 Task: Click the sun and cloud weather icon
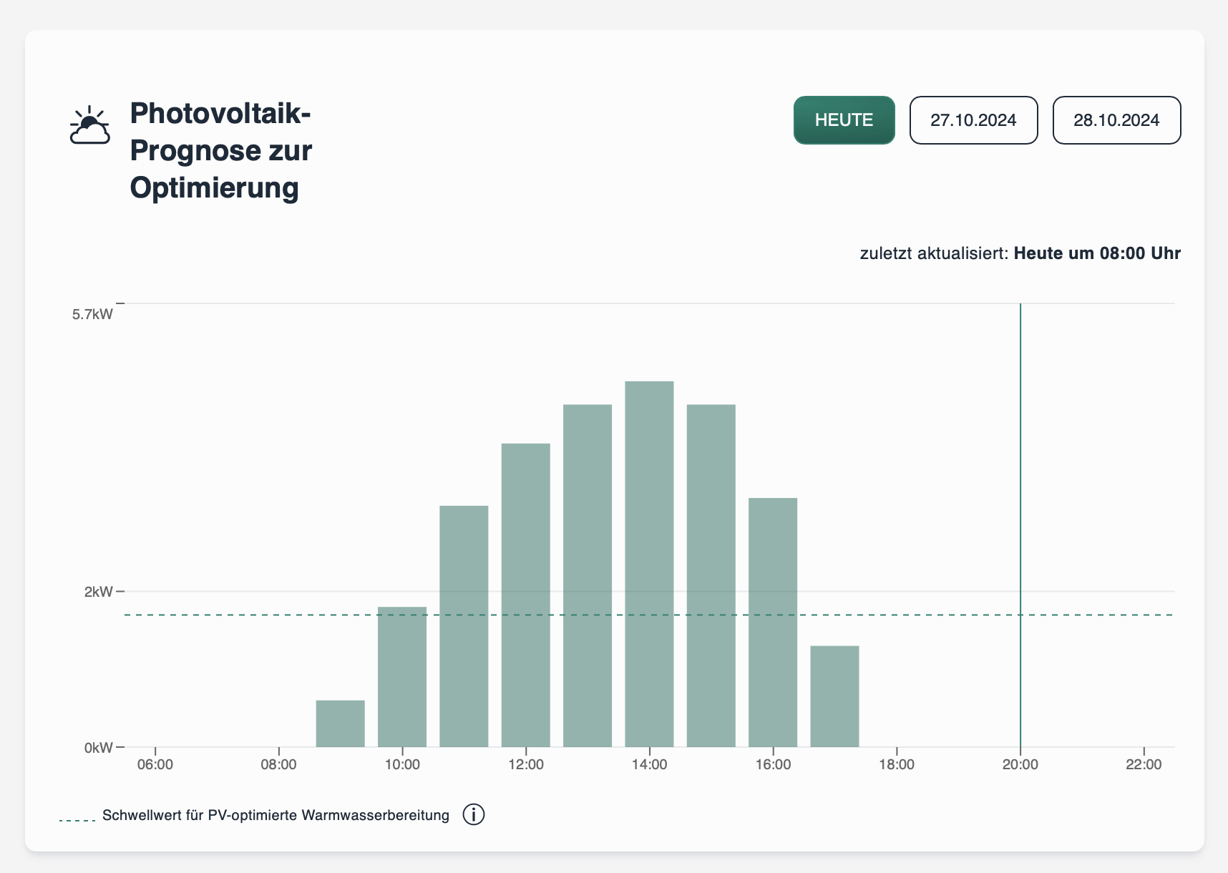point(90,125)
